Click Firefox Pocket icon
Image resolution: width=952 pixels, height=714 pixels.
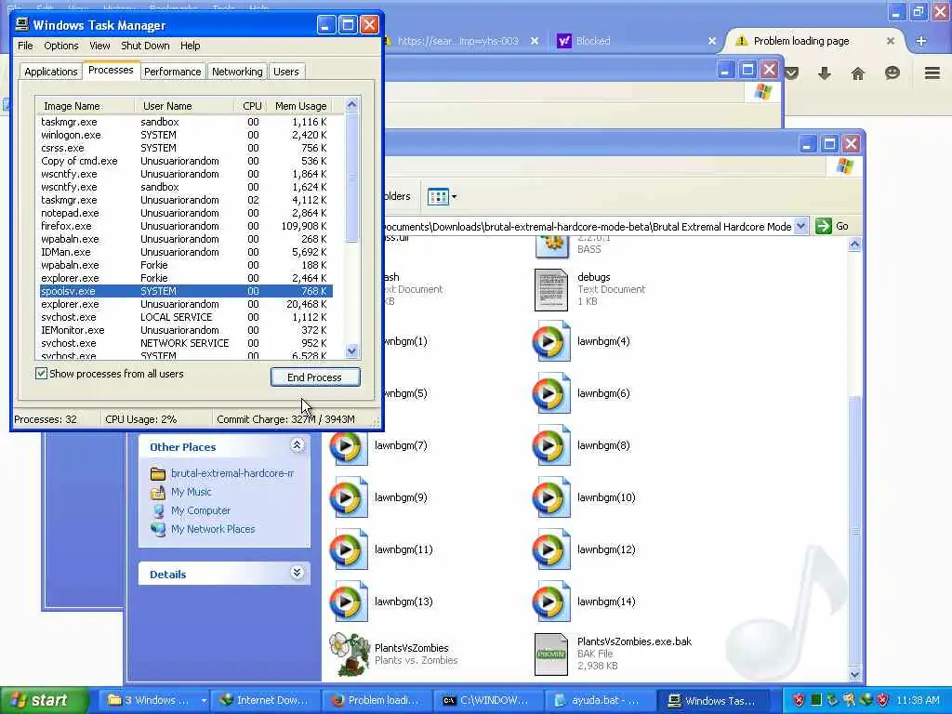791,73
